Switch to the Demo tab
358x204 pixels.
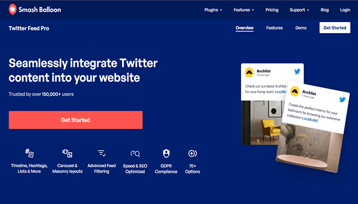(301, 28)
